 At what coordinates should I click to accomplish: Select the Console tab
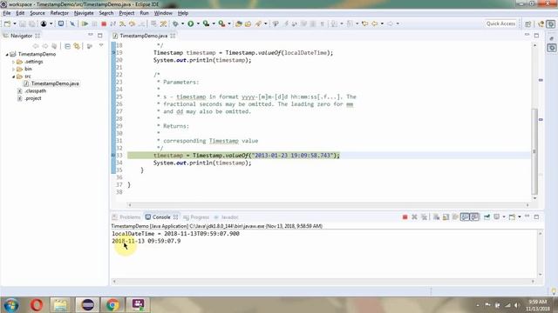(x=161, y=217)
